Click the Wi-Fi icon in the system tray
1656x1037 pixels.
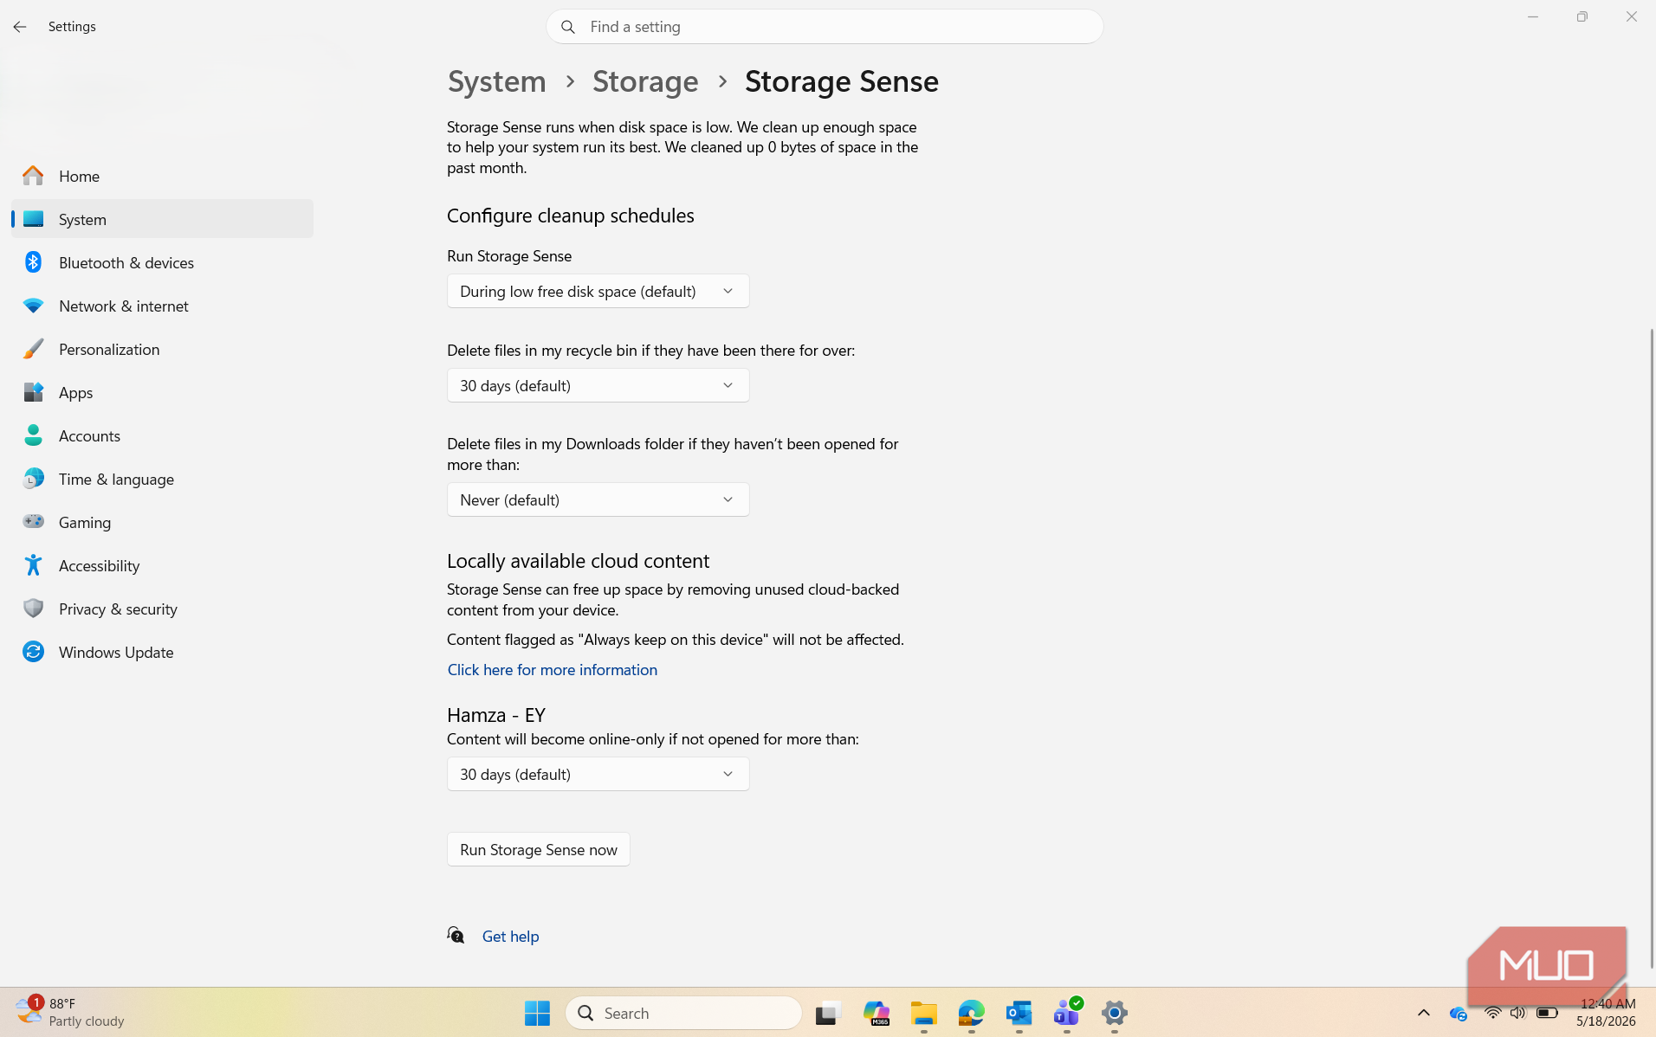click(1492, 1013)
